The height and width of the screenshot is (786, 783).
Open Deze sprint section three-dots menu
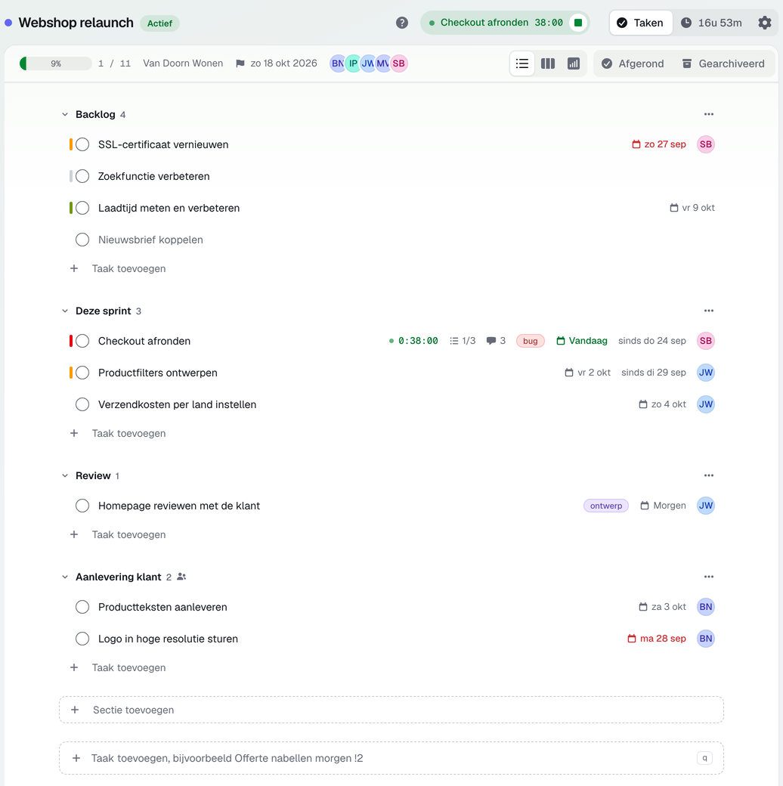pos(708,311)
